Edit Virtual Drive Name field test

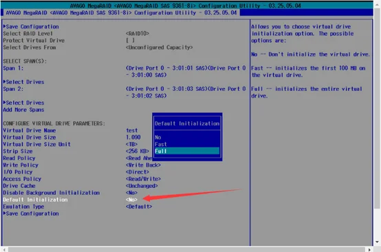[x=131, y=130]
